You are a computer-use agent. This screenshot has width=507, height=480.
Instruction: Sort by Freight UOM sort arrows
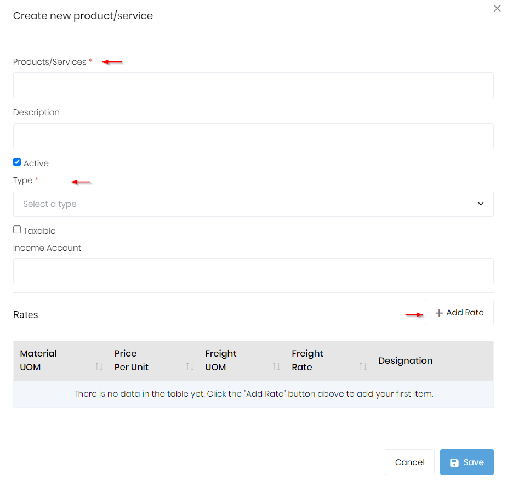pos(276,366)
